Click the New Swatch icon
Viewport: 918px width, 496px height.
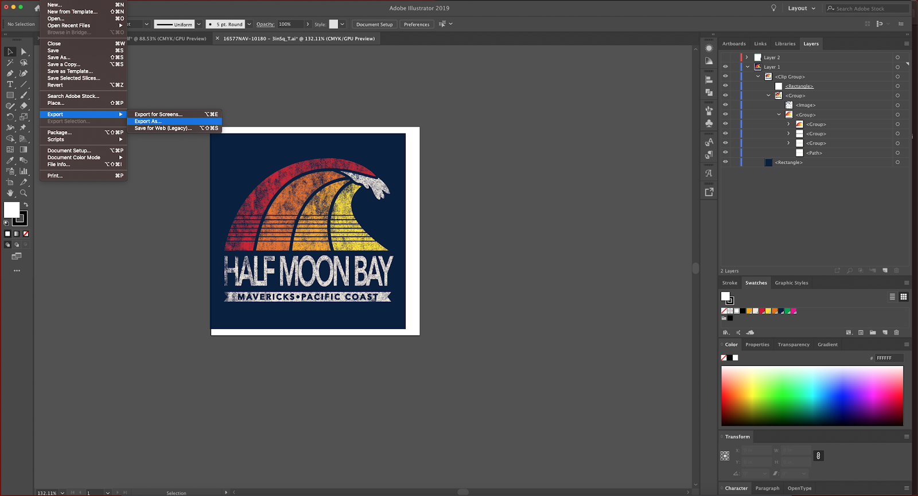click(x=885, y=333)
